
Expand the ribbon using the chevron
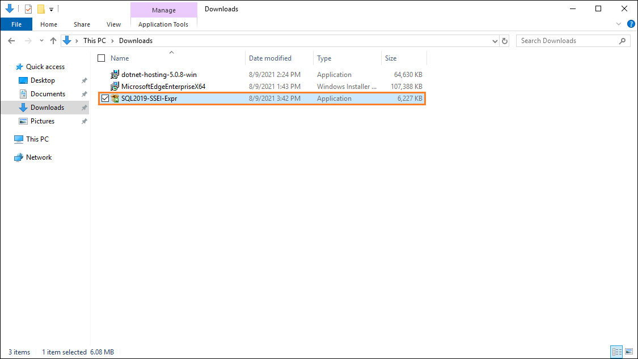click(x=619, y=24)
